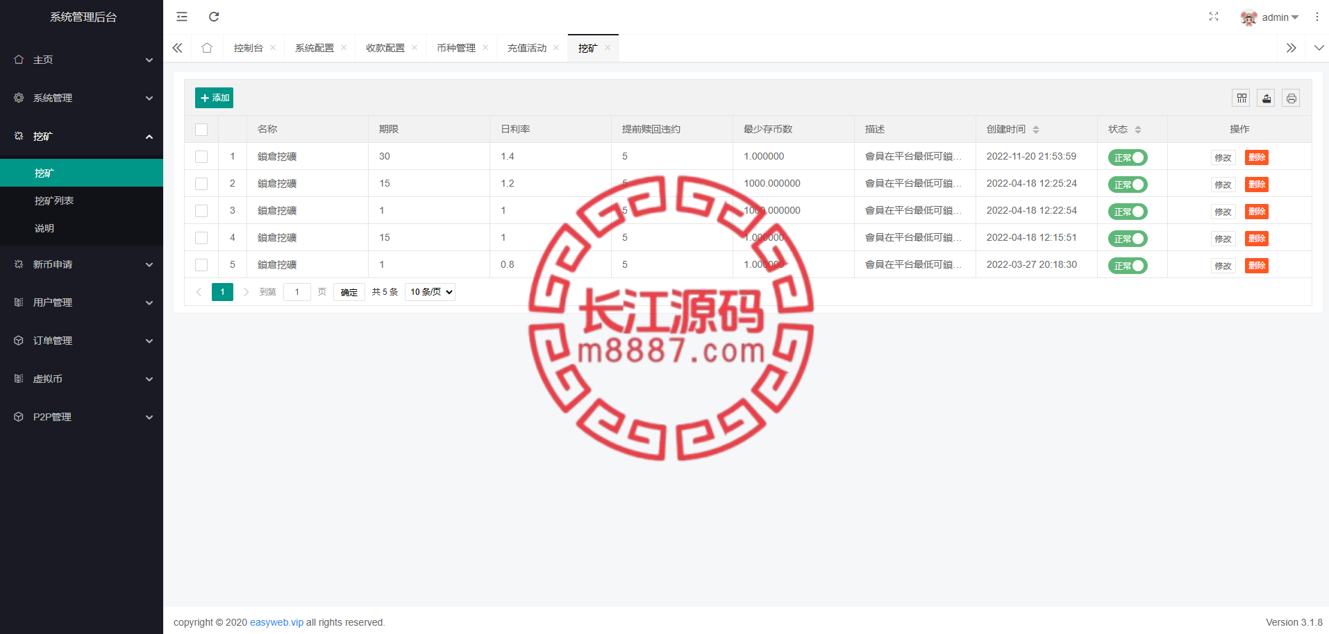Collapse the sidebar with the menu fold icon

point(182,17)
